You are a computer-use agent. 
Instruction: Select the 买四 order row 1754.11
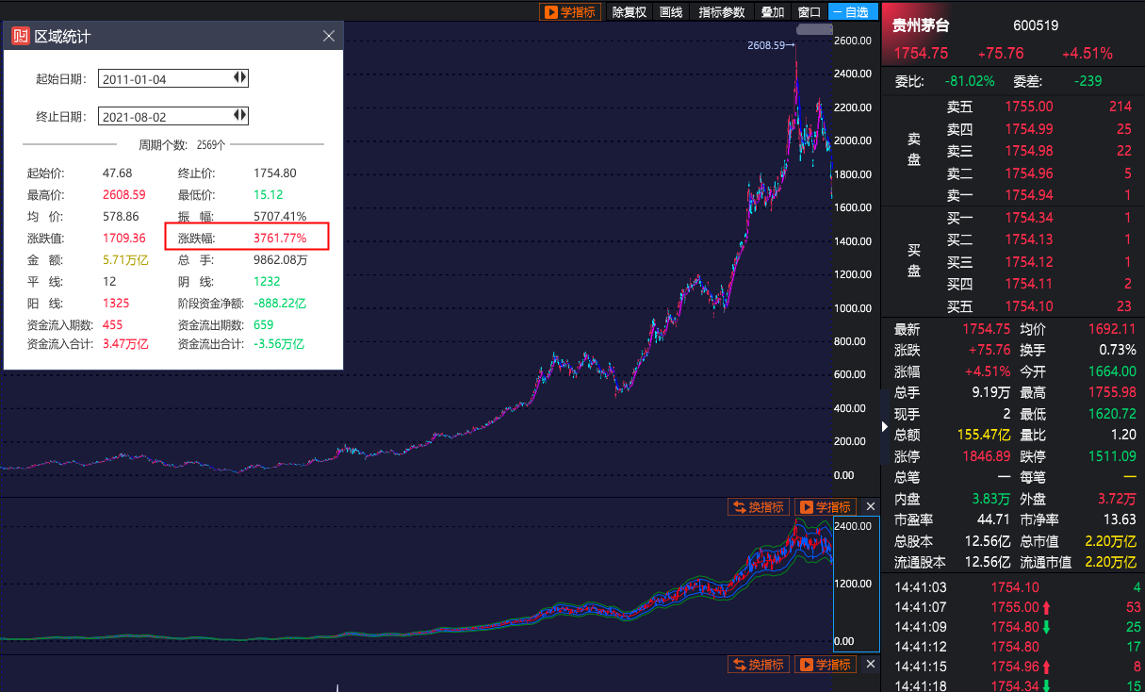point(1040,284)
